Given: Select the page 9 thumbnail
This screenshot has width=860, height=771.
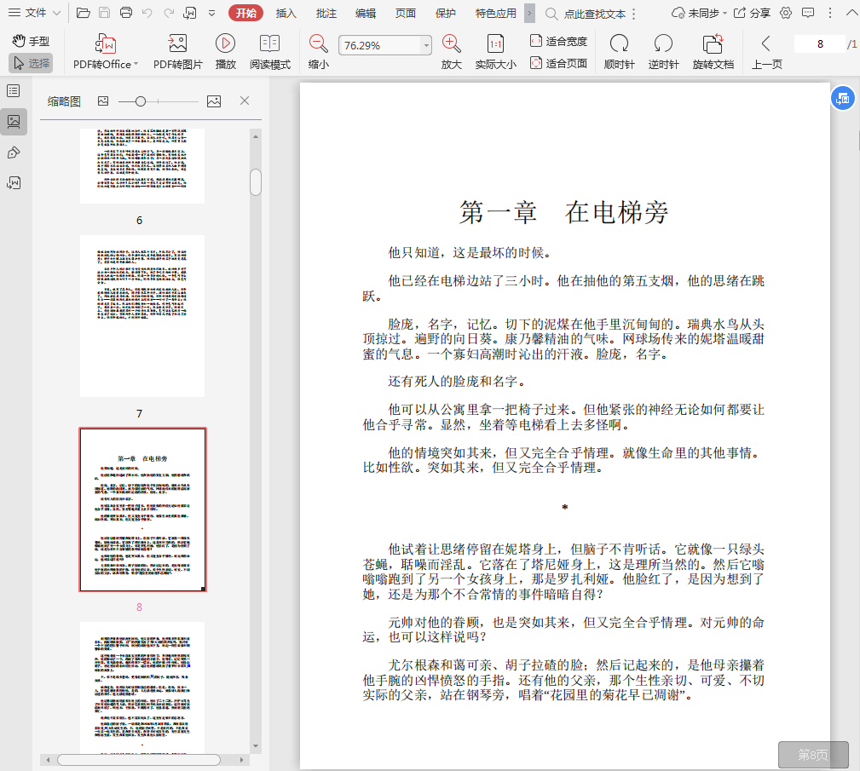Looking at the screenshot, I should point(142,688).
